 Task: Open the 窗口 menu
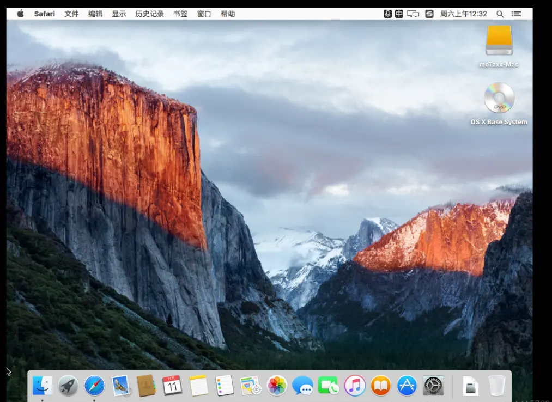[204, 14]
